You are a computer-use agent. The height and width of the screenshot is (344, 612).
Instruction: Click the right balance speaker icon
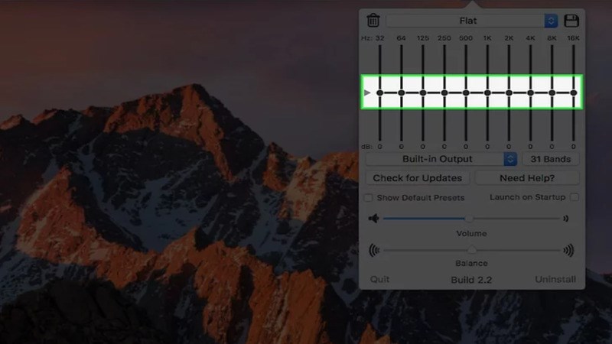(x=568, y=251)
